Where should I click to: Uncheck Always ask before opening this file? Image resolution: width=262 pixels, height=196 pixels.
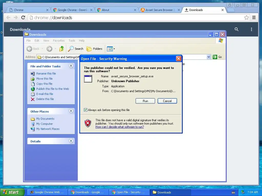coord(85,110)
